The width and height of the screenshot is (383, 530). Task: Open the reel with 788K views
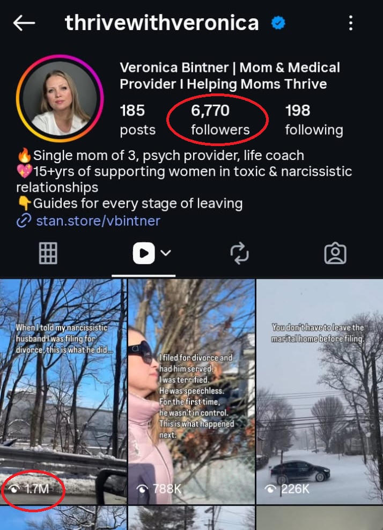(x=191, y=391)
